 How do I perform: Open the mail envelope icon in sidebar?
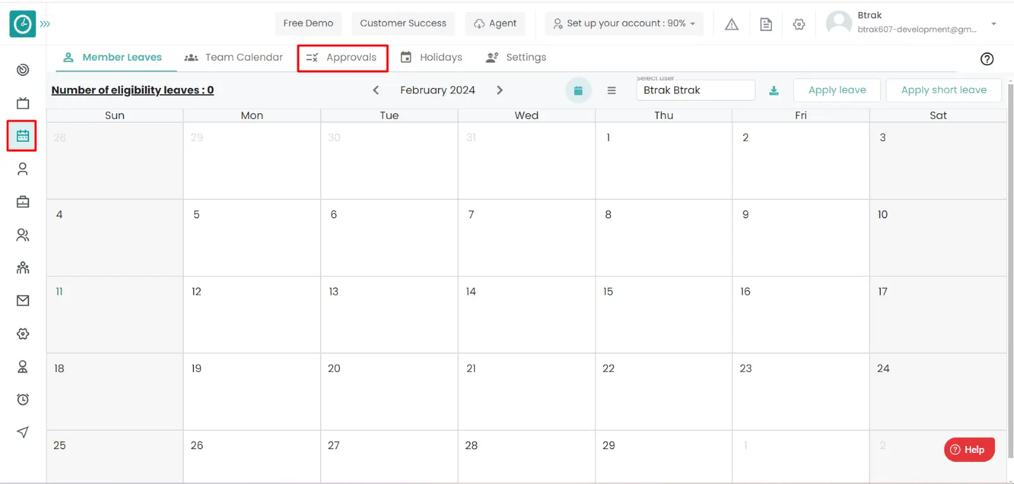pos(23,301)
